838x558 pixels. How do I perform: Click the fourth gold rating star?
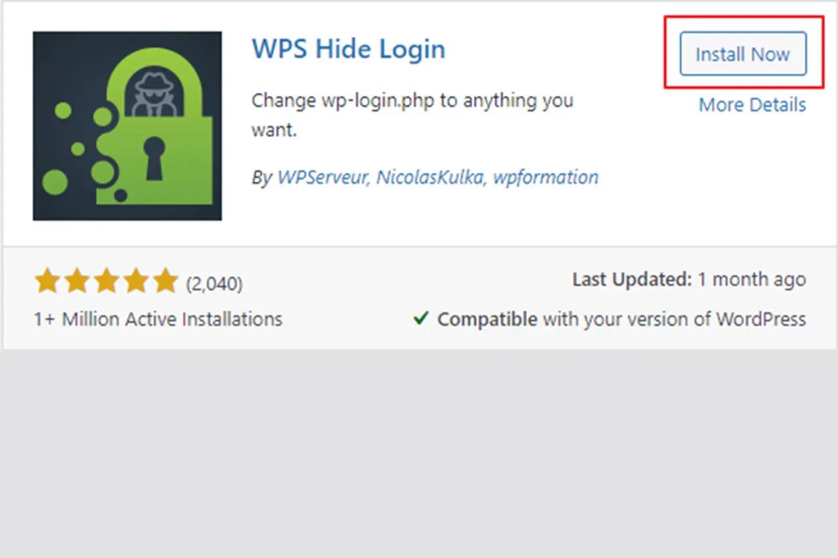coord(136,281)
